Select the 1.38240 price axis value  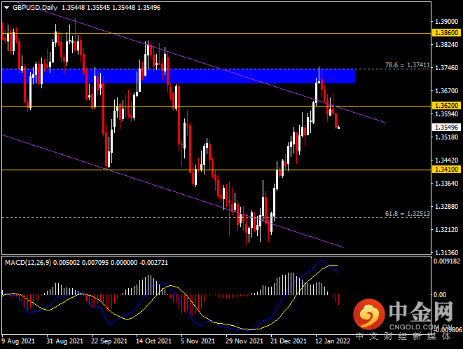pyautogui.click(x=447, y=45)
